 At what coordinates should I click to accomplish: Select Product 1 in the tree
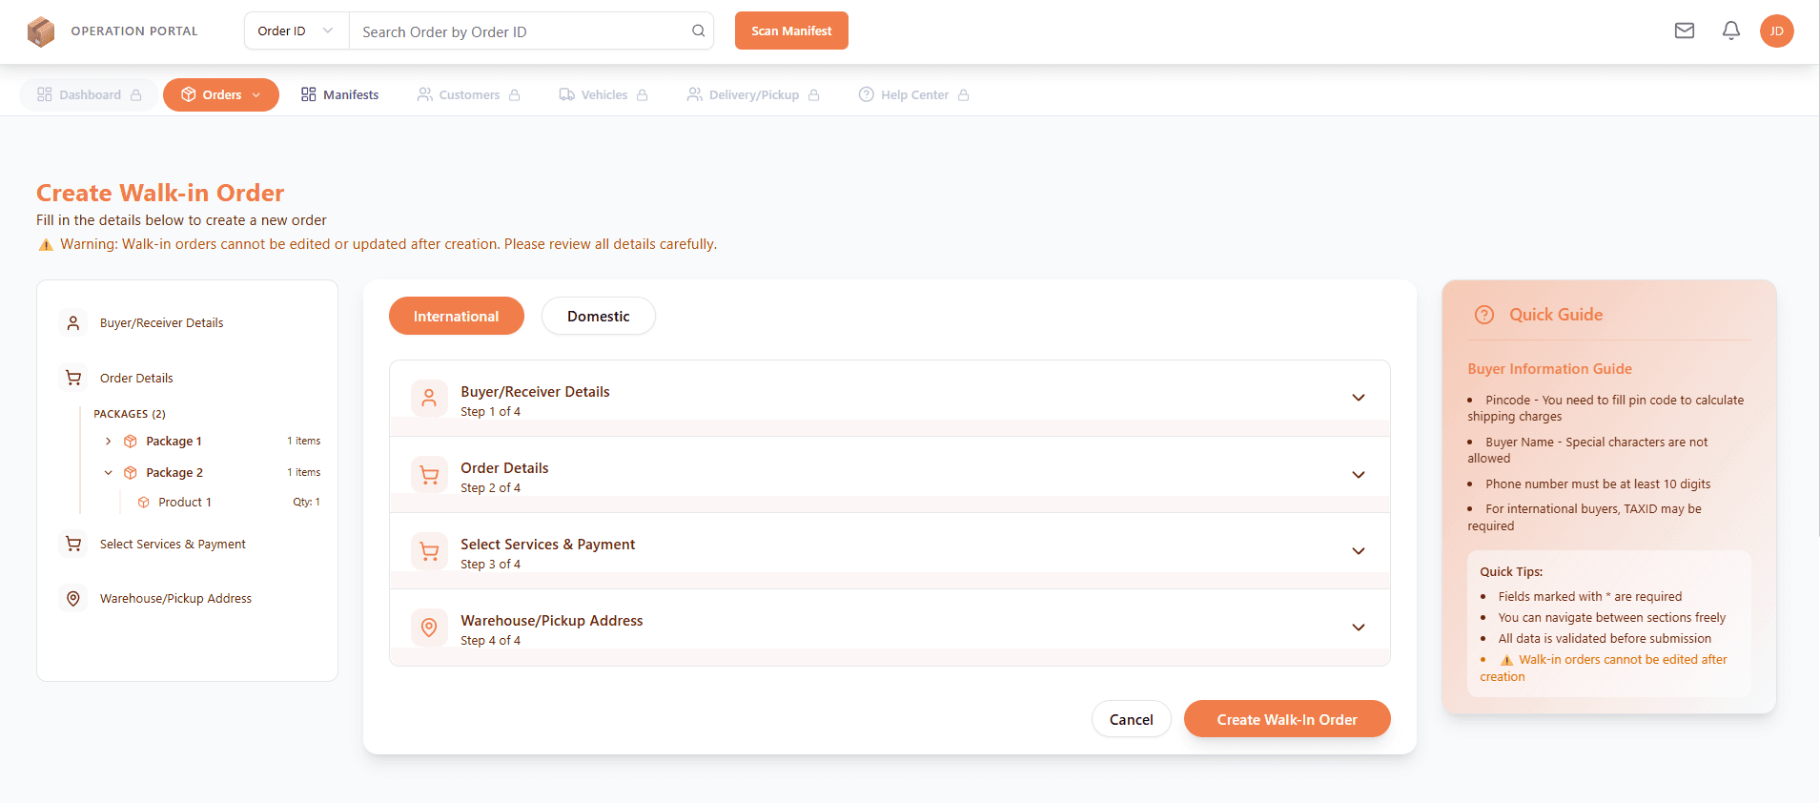(x=185, y=503)
